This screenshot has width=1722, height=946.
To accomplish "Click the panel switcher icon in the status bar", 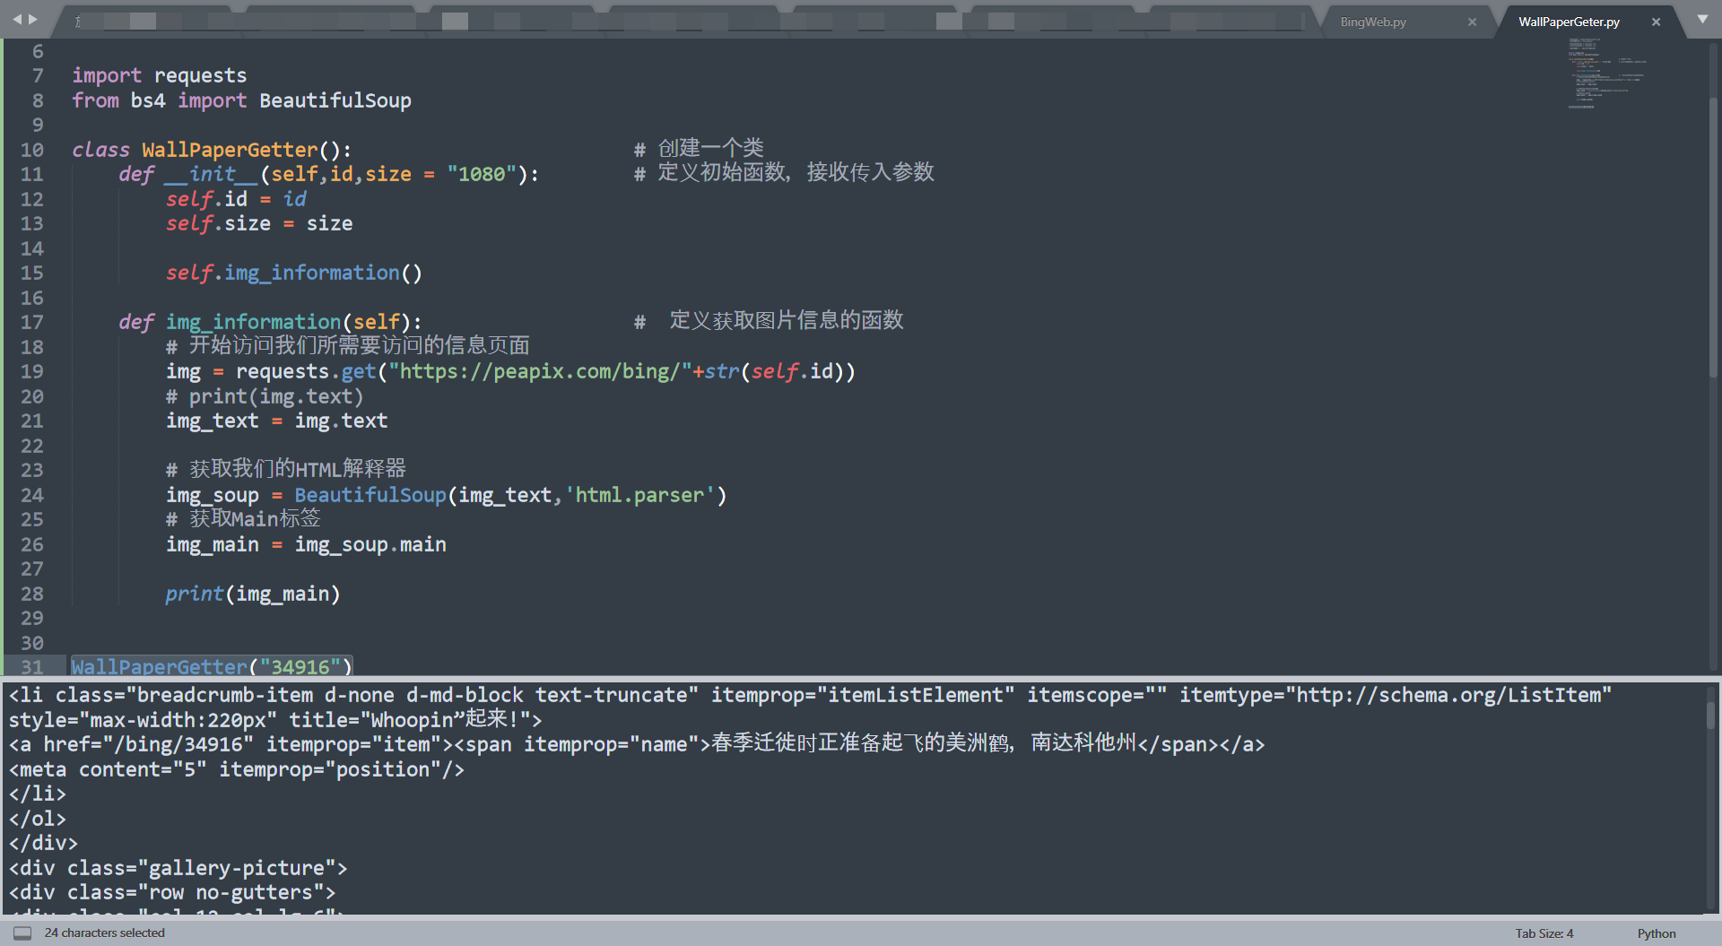I will coord(22,933).
